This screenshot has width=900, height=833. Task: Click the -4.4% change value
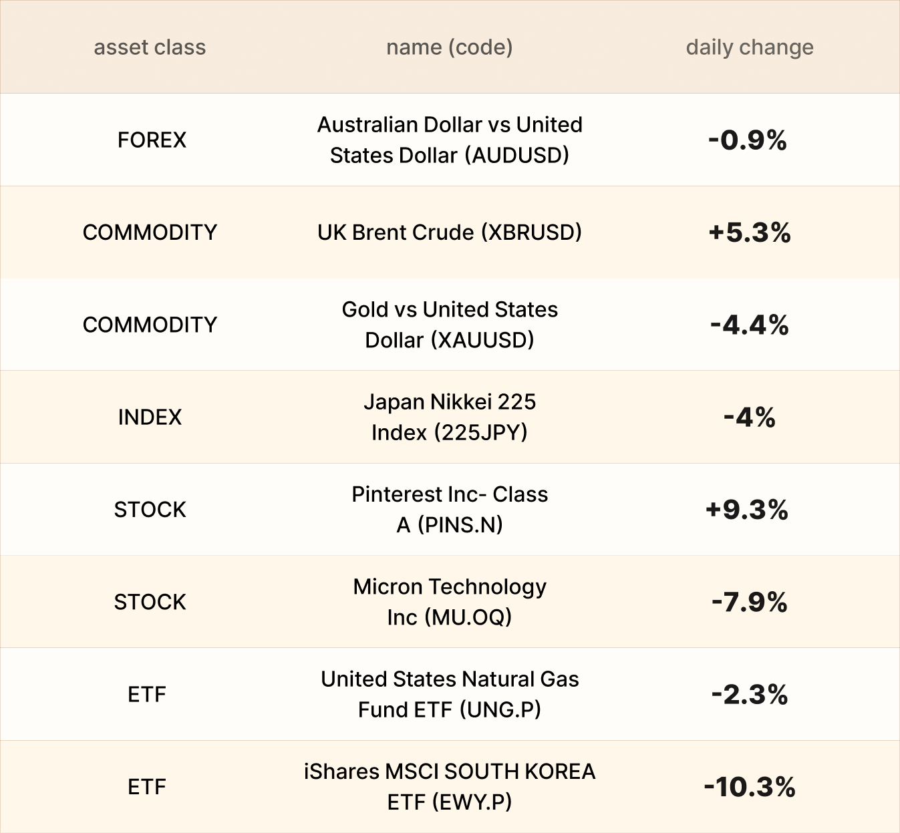(750, 325)
